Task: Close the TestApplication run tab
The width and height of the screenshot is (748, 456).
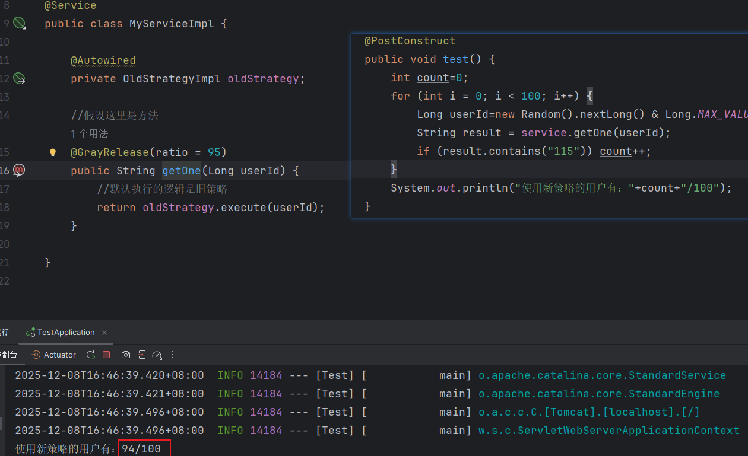Action: [x=104, y=333]
